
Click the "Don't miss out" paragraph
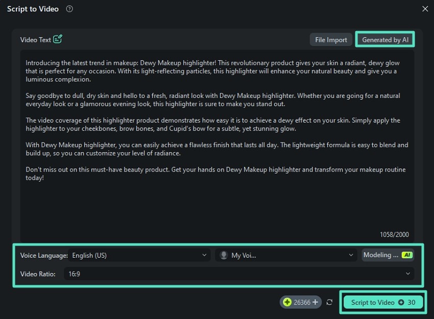pyautogui.click(x=215, y=174)
